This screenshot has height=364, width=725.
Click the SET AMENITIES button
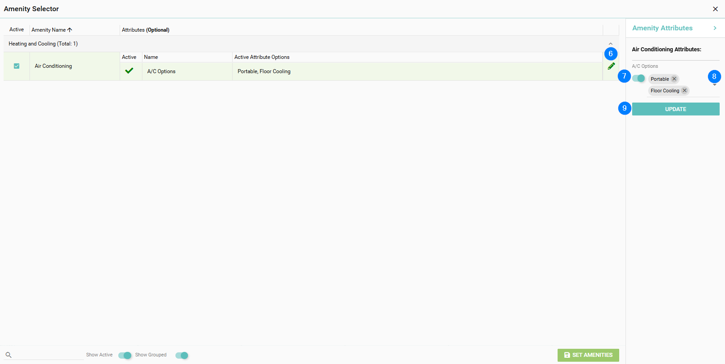click(588, 355)
